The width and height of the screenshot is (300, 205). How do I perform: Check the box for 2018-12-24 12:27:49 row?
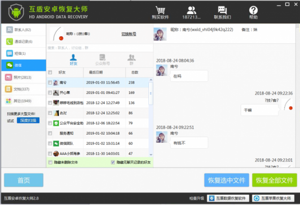50,103
